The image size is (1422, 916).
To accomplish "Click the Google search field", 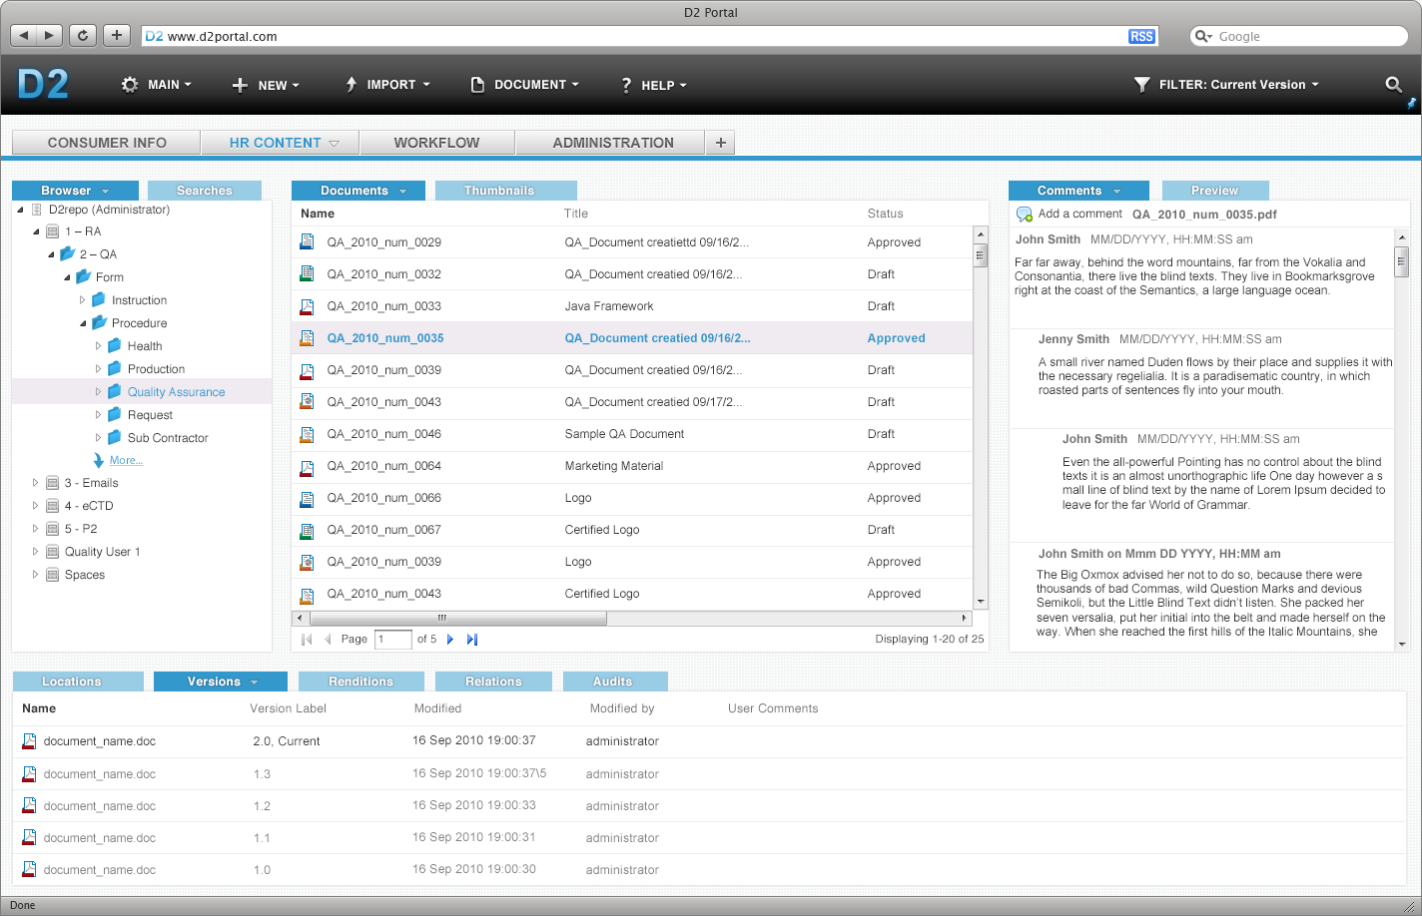I will coord(1298,36).
